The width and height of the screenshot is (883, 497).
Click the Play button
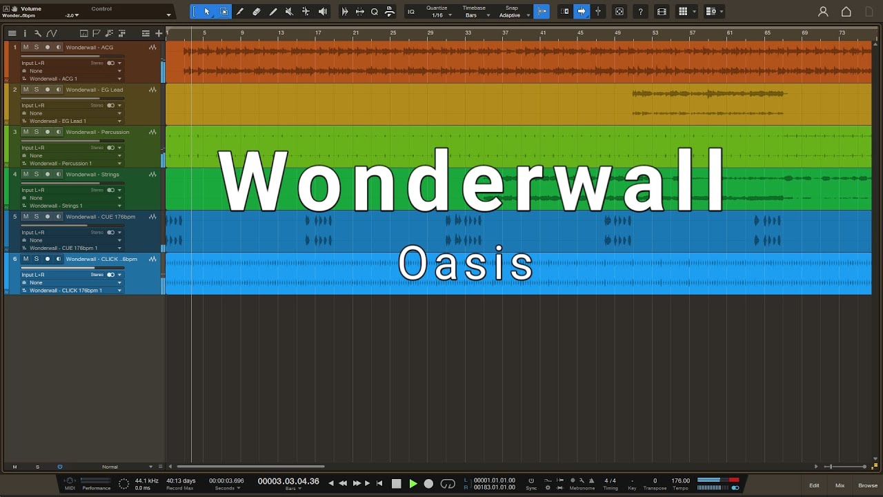(413, 484)
